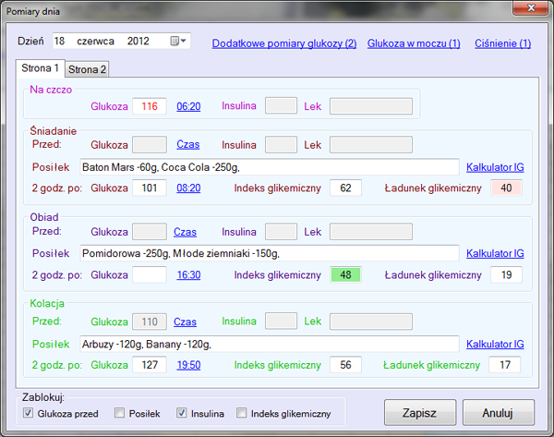The width and height of the screenshot is (554, 437).
Task: Click the 06:20 fasting time link
Action: (188, 106)
